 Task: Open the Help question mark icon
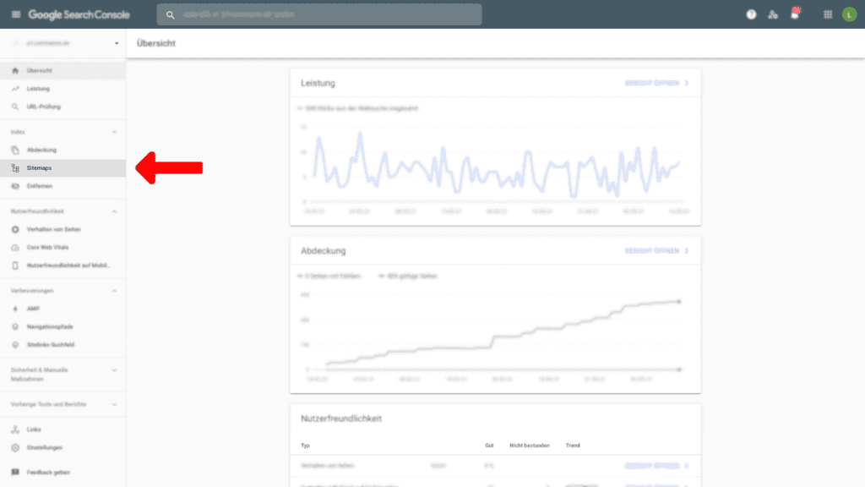click(751, 15)
